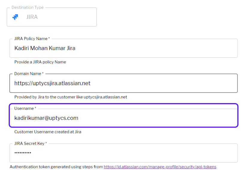
Task: Click the Domain Name label
Action: tap(29, 73)
